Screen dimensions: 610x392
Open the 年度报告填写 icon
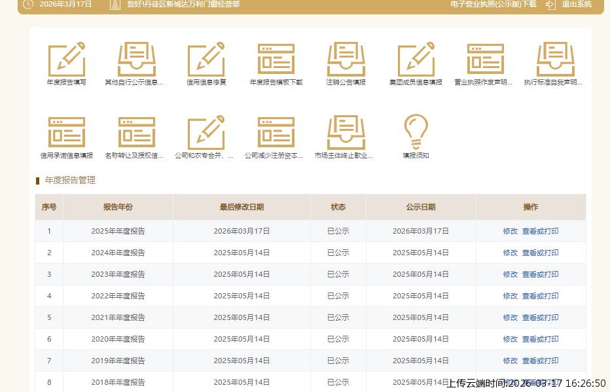coord(66,60)
